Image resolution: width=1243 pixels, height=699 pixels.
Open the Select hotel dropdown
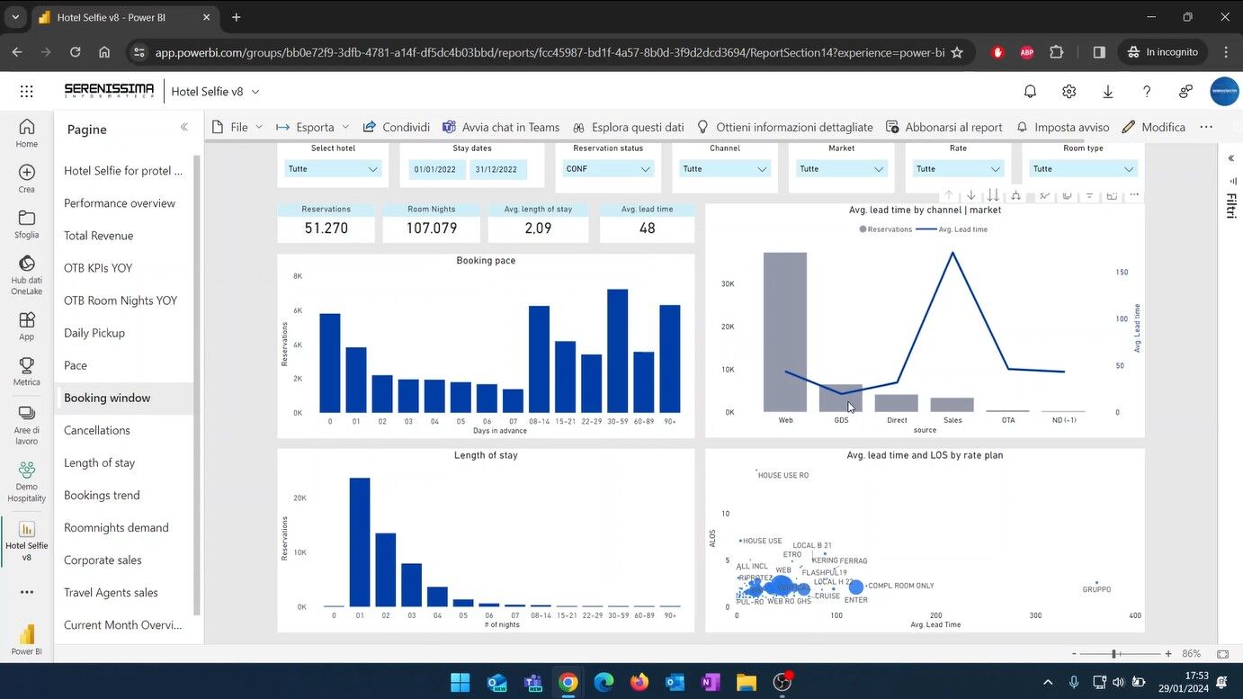pyautogui.click(x=333, y=169)
